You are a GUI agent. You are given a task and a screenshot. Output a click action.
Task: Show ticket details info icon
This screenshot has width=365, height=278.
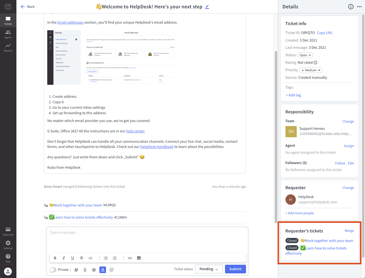click(x=351, y=7)
